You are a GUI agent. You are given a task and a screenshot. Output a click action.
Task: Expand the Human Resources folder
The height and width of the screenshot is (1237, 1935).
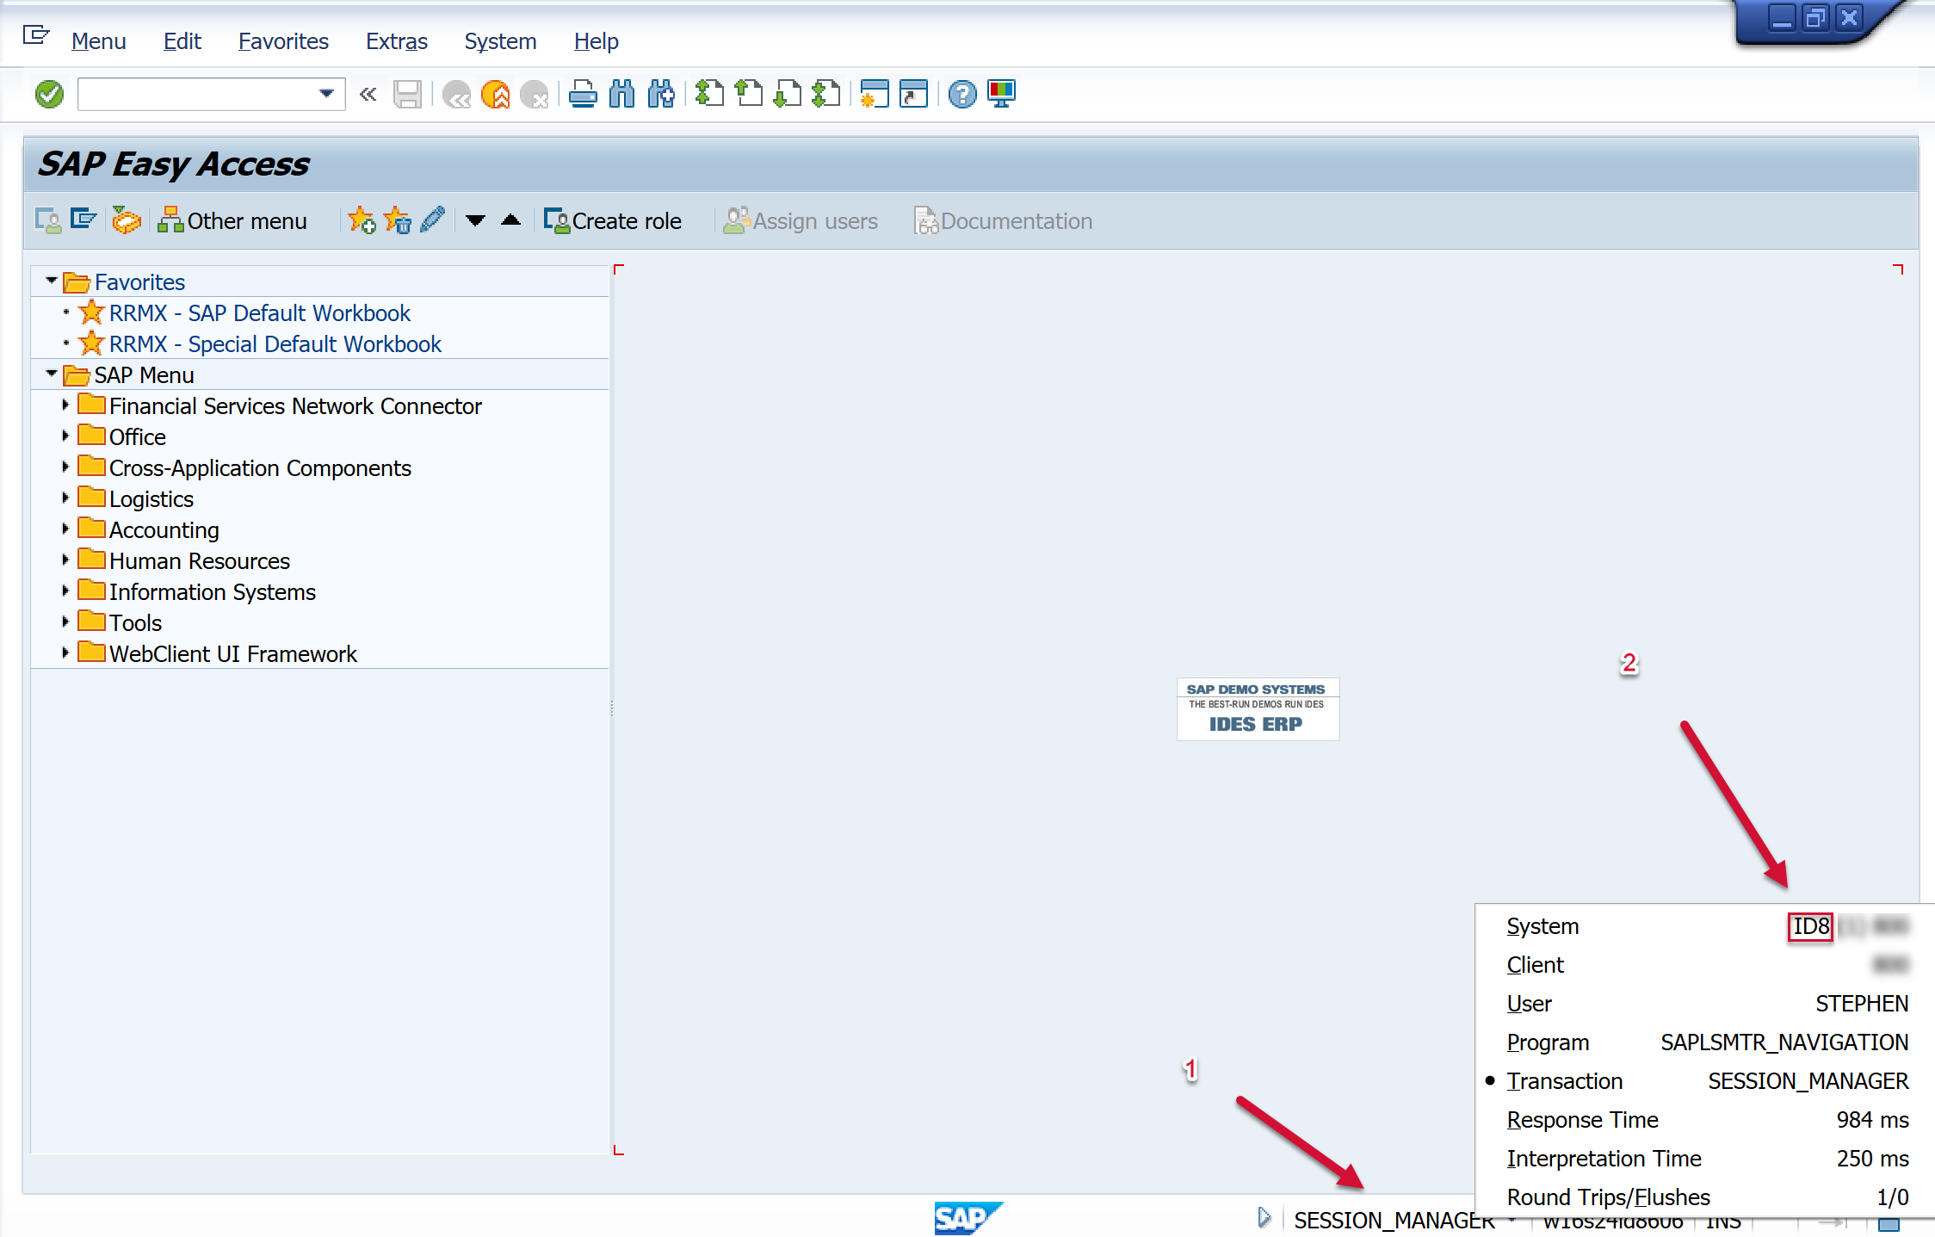(65, 560)
